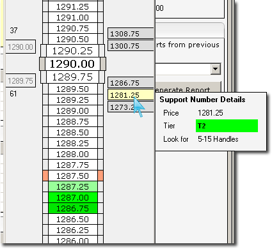The width and height of the screenshot is (272, 249).
Task: Select the 1290.00 center price row
Action: [x=72, y=64]
